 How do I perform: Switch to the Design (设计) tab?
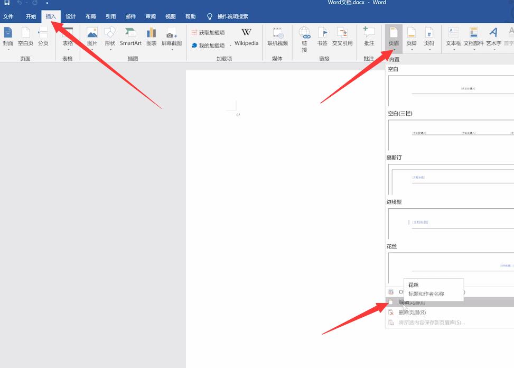(71, 16)
